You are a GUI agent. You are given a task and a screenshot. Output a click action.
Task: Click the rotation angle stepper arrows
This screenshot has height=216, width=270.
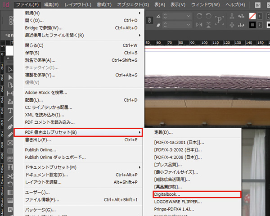pos(165,16)
